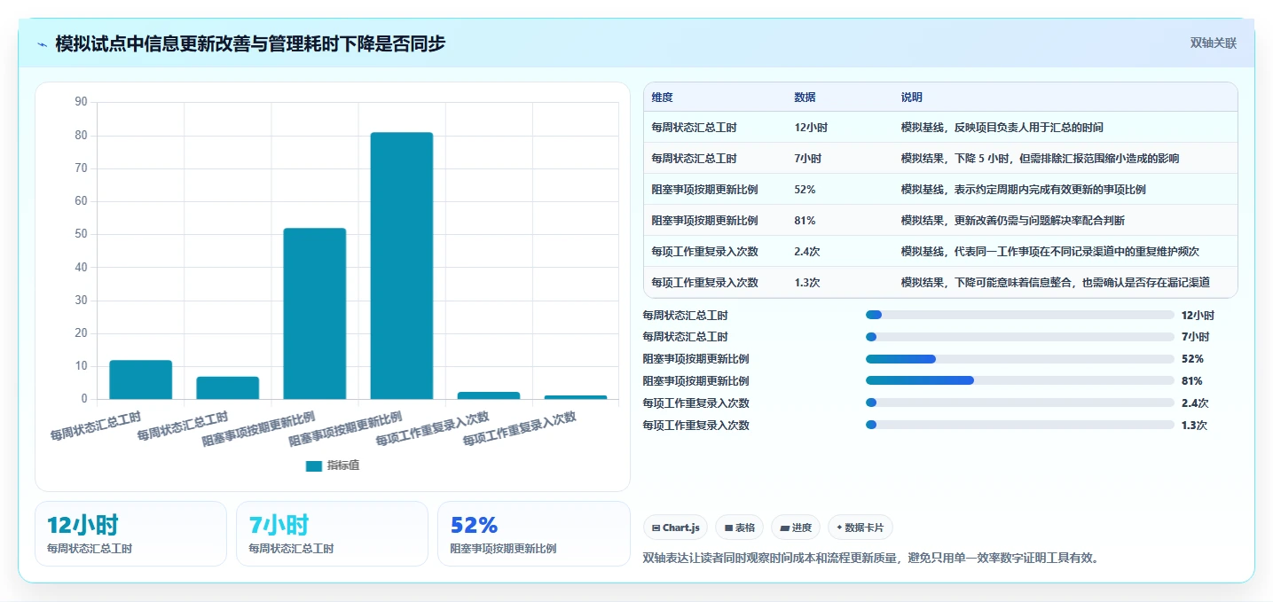Click the 52% progress bar
Screen dimensions: 1273x602
(1020, 359)
